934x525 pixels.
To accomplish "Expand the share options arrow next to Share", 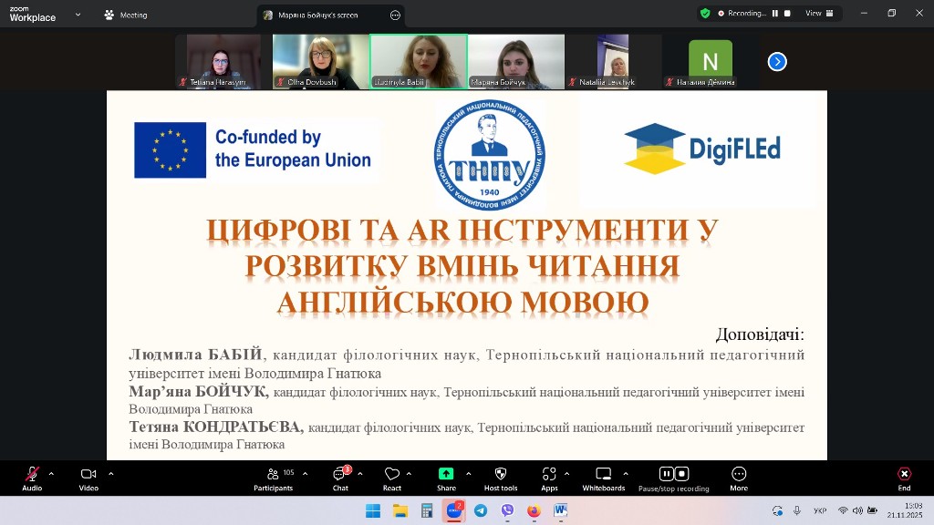I will [468, 473].
